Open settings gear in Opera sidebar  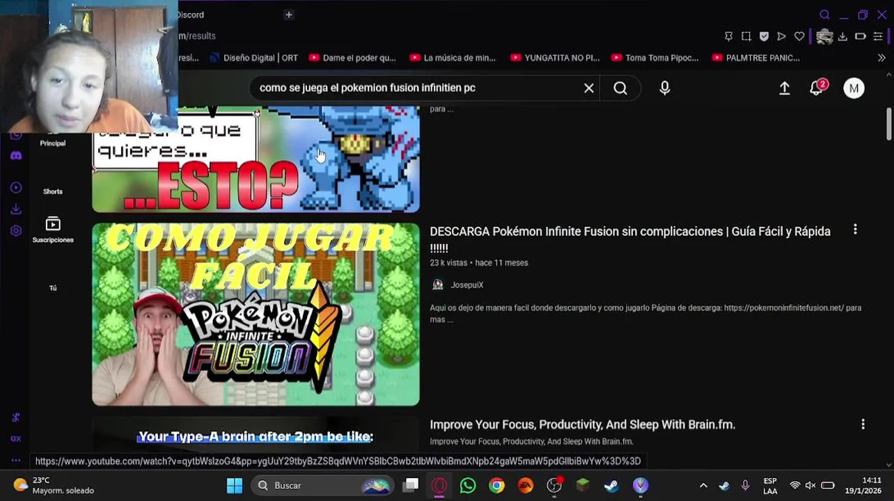(16, 230)
